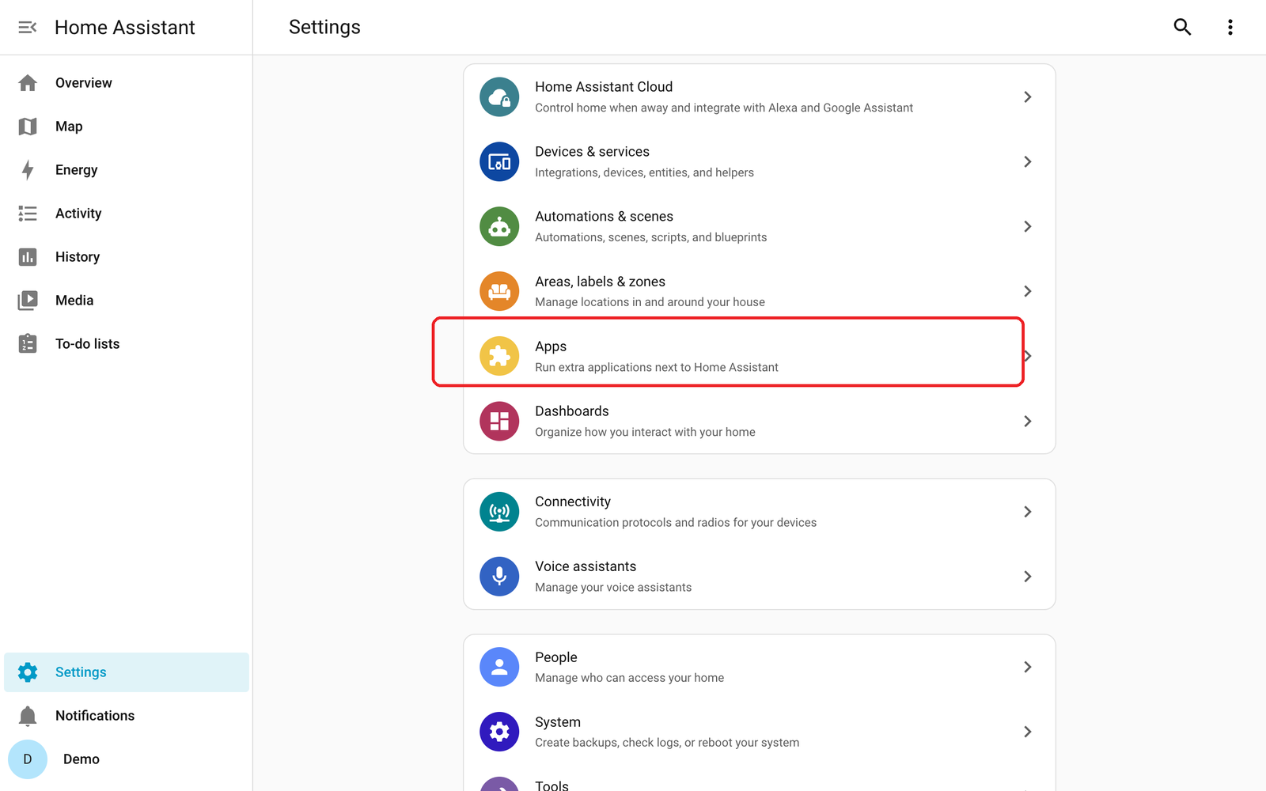Click 'Manage who can access your home' text

point(629,678)
